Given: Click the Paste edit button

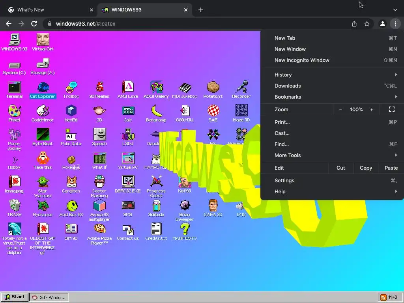Looking at the screenshot, I should point(391,168).
